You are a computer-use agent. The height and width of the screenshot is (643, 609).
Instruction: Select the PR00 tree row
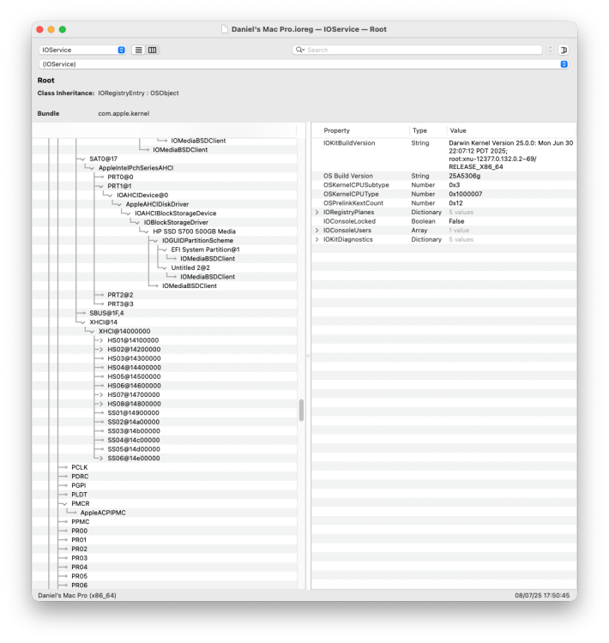[x=165, y=531]
